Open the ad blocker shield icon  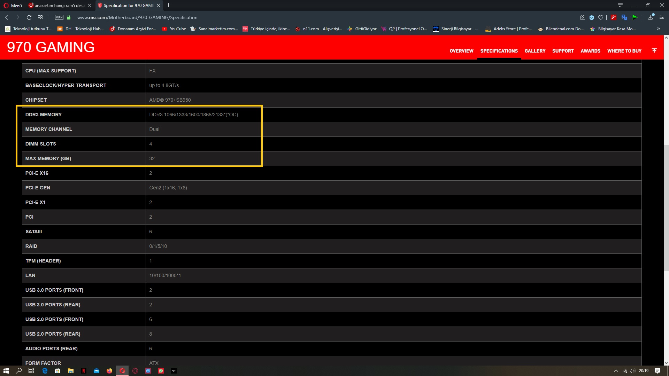coord(592,17)
